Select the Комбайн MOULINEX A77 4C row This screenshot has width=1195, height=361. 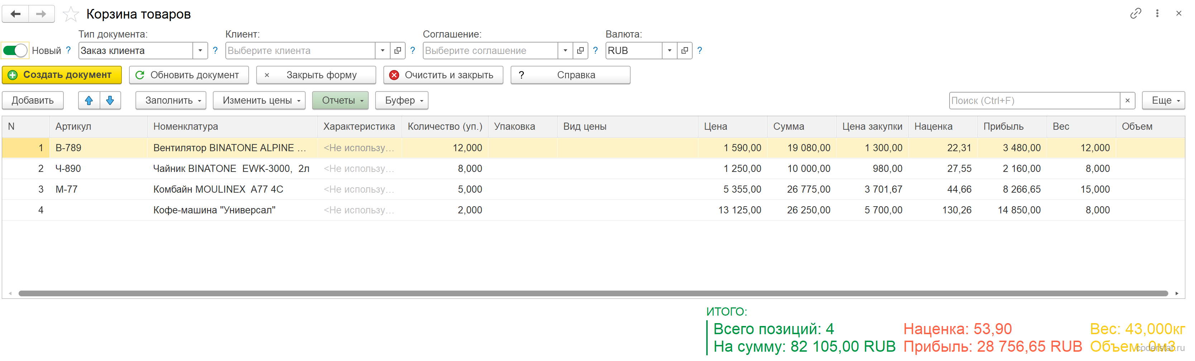click(593, 190)
